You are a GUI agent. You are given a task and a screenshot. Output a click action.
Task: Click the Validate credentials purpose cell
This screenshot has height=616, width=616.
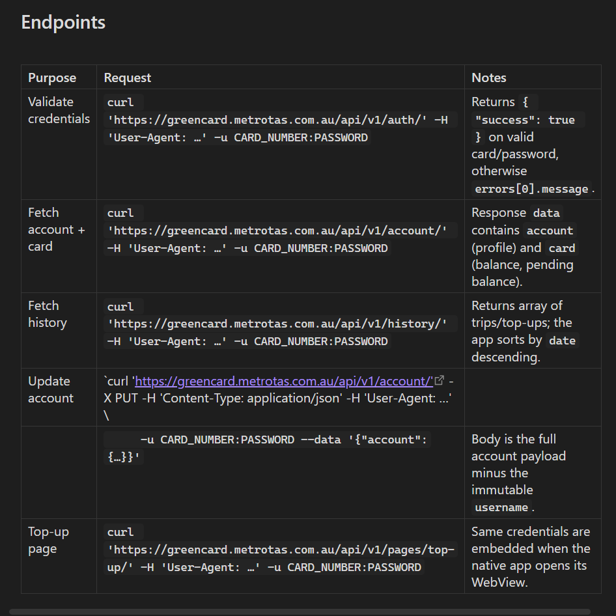59,110
